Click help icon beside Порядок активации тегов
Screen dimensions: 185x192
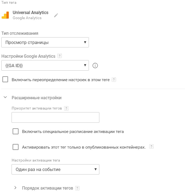click(77, 188)
